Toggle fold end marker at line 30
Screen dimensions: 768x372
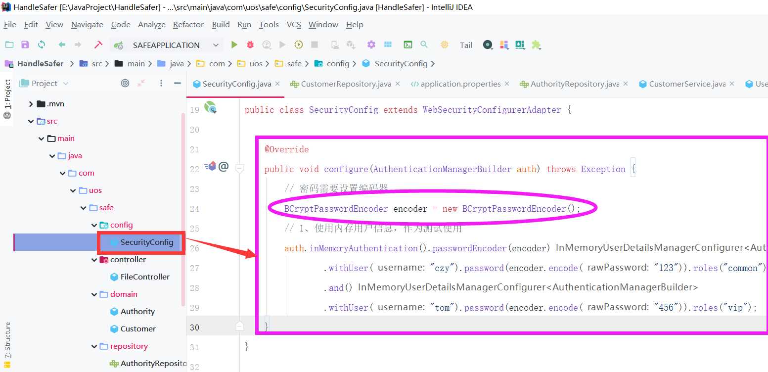pyautogui.click(x=240, y=326)
